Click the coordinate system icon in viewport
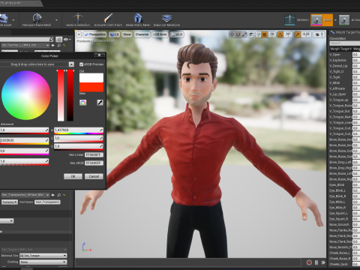The width and height of the screenshot is (360, 270). 251,34
